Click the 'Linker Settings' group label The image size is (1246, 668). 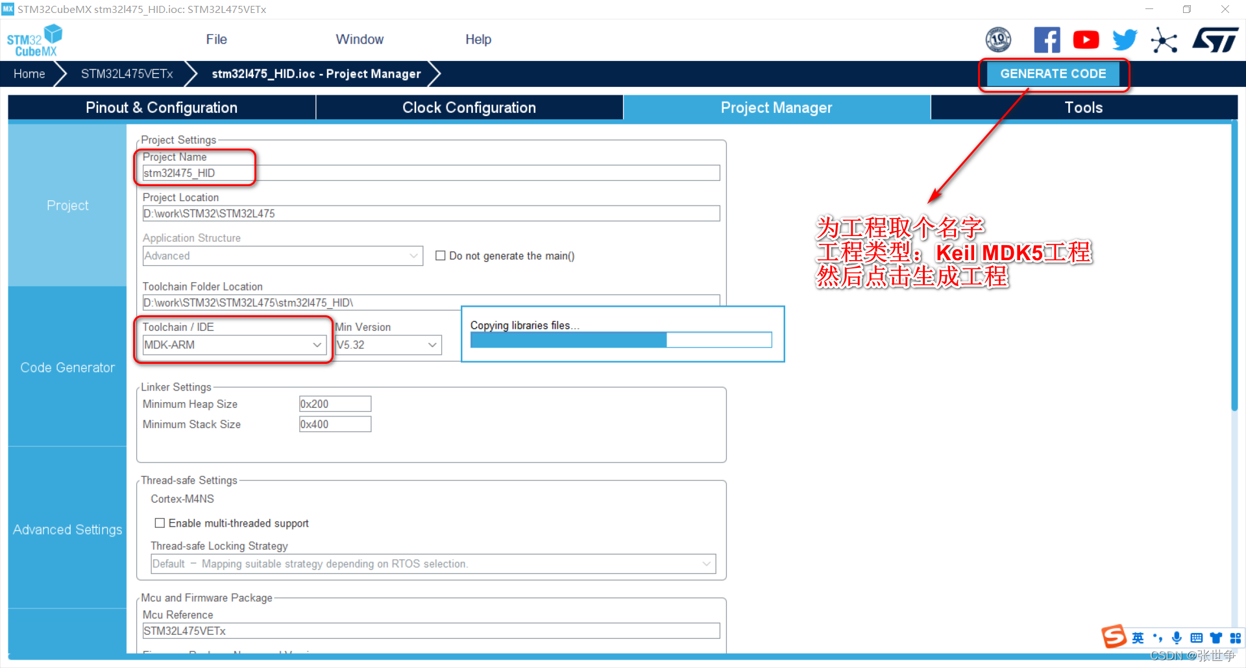point(176,387)
